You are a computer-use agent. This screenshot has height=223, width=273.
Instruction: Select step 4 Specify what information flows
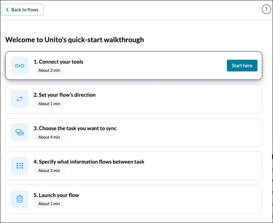tap(89, 162)
